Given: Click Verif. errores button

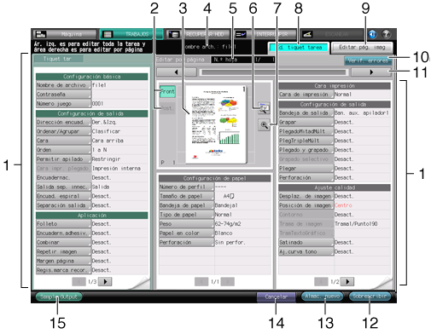Looking at the screenshot, I should [x=368, y=60].
